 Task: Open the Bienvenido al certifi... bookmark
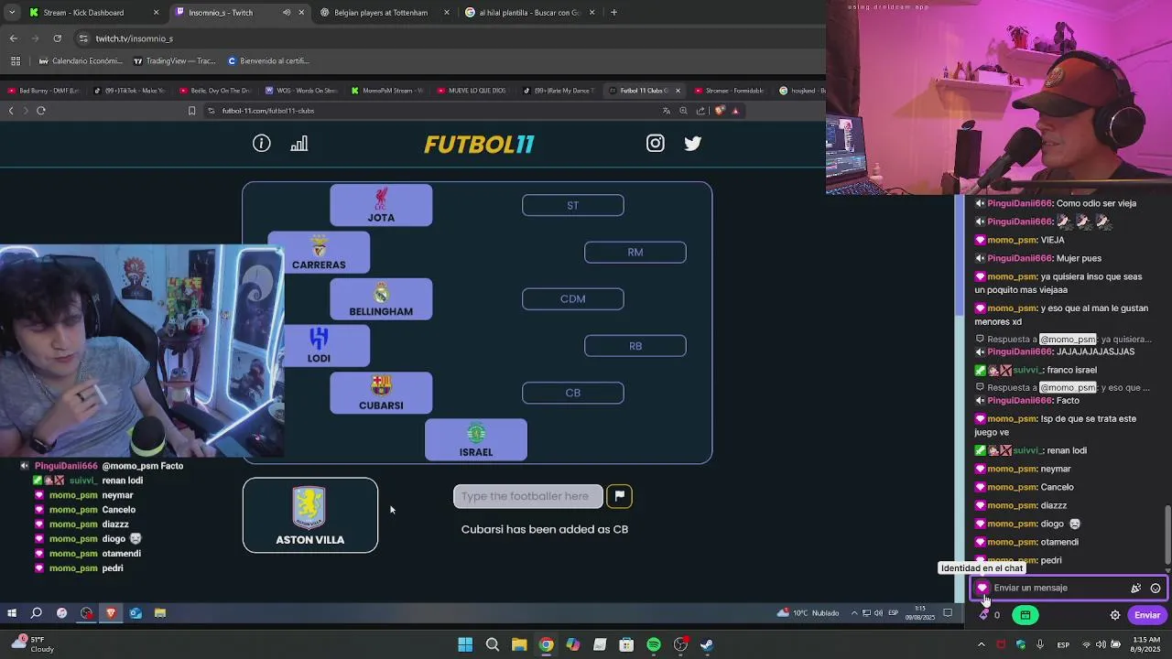point(268,61)
